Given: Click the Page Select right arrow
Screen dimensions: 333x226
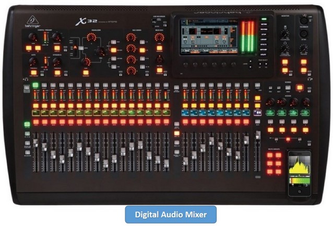Looking at the screenshot, I should (x=266, y=64).
